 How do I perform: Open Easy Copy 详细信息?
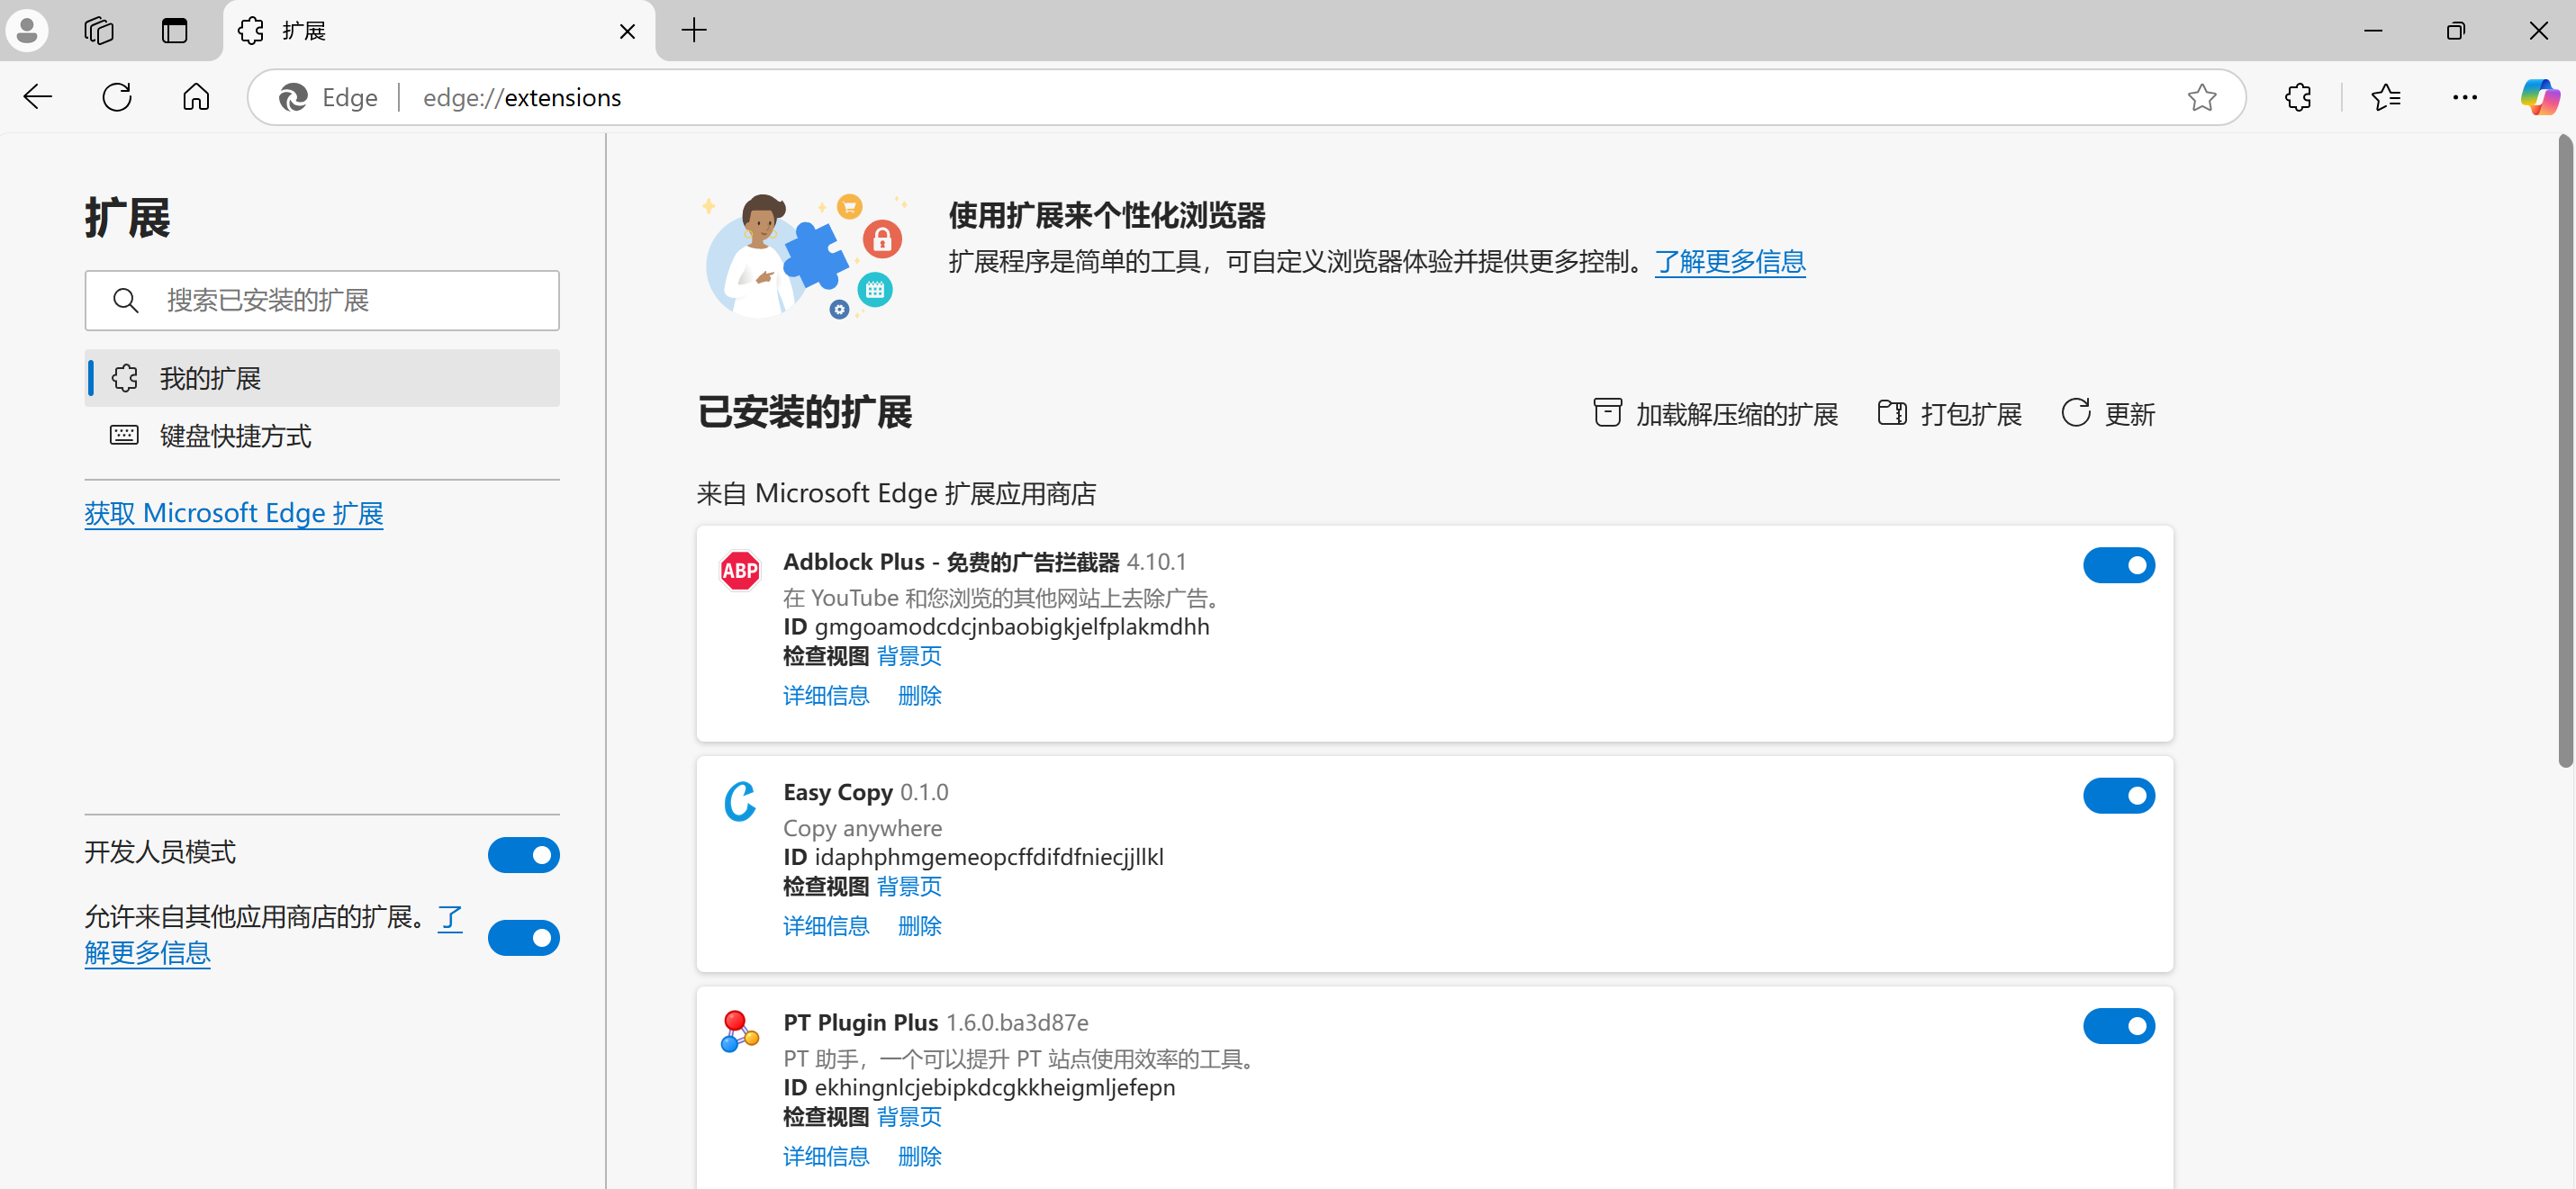pos(826,926)
